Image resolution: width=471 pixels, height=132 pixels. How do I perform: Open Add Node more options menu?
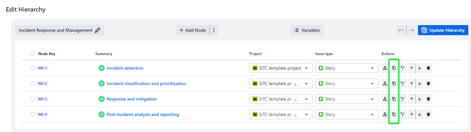tap(214, 30)
